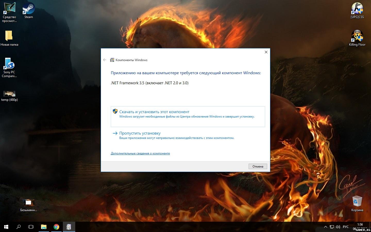Launch Google Chrome from the taskbar

[56, 227]
